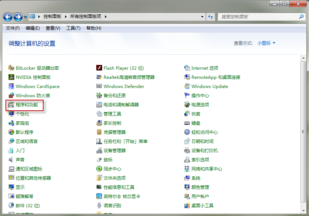
Task: Open the 编辑(E) menu
Action: coord(33,28)
